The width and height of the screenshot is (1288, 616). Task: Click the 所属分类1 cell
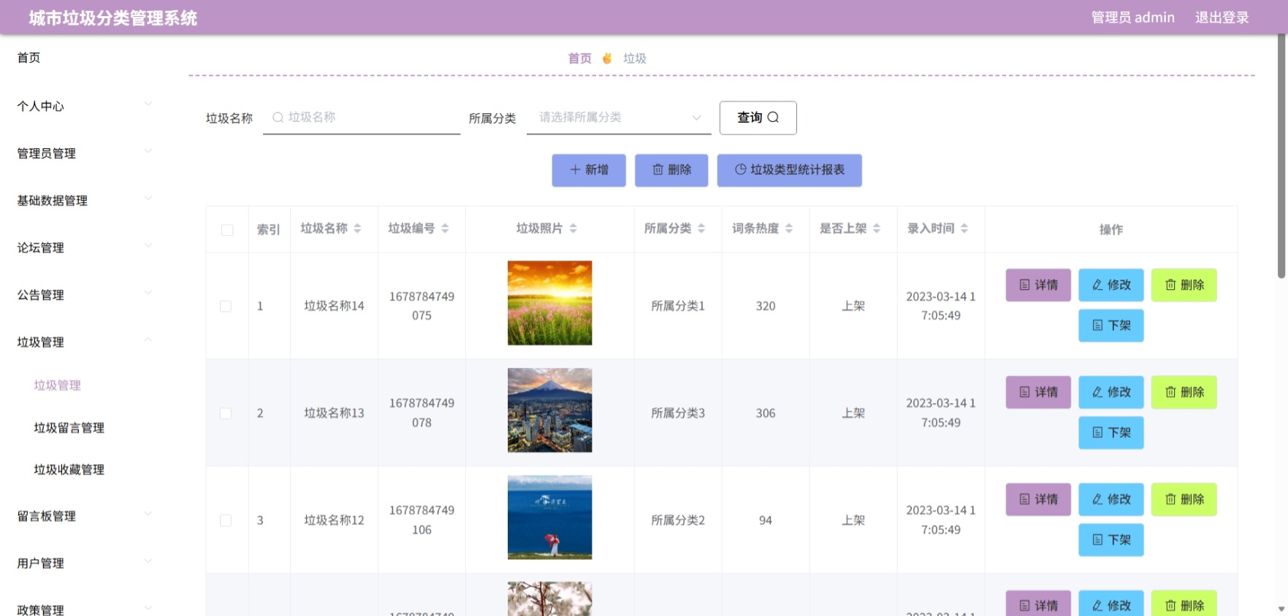tap(678, 307)
